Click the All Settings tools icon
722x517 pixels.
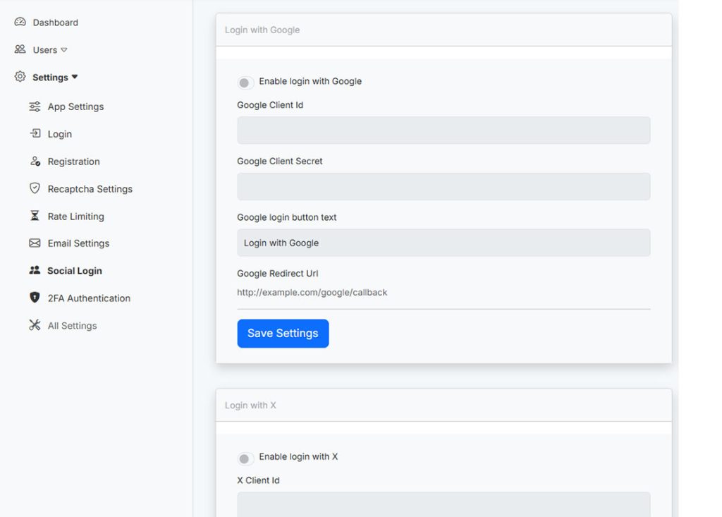pyautogui.click(x=35, y=325)
